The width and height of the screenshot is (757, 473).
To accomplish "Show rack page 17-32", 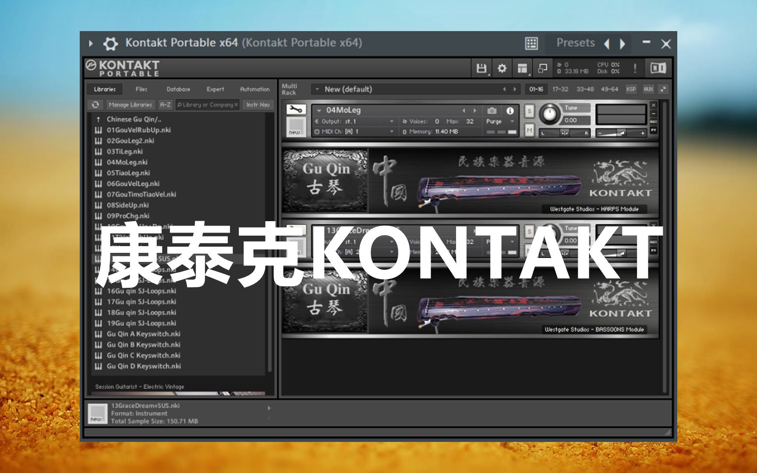I will pyautogui.click(x=560, y=89).
